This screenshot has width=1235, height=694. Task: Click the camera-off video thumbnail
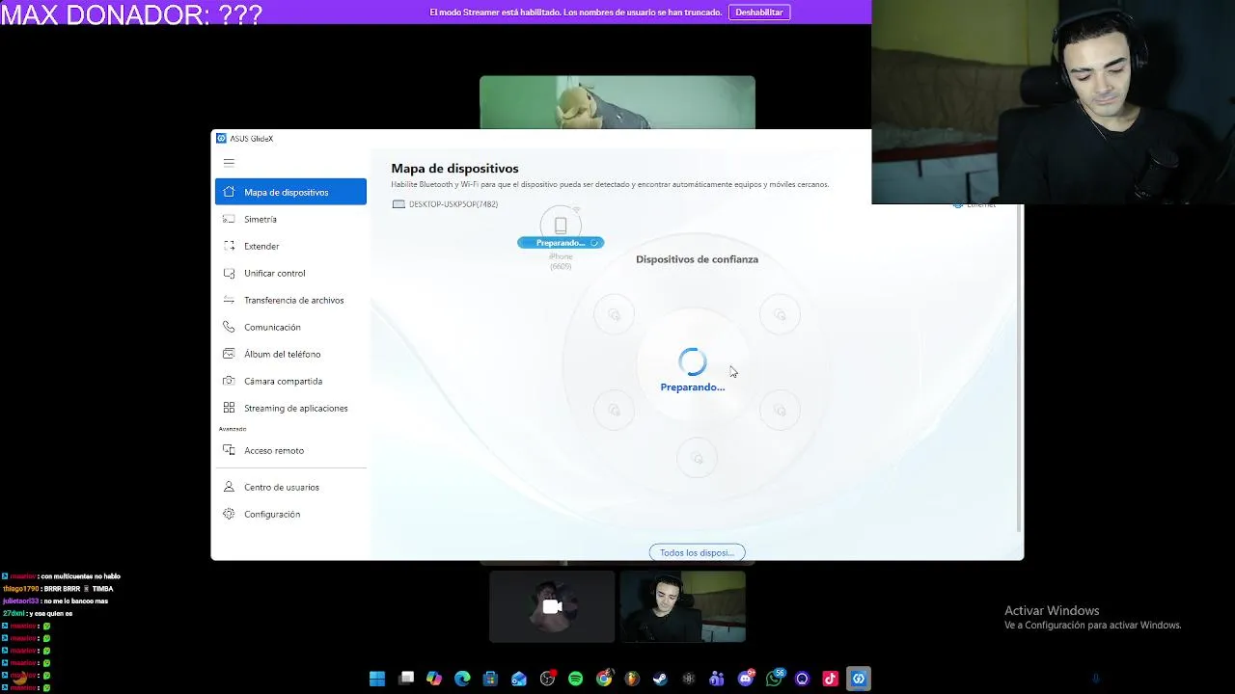tap(552, 606)
